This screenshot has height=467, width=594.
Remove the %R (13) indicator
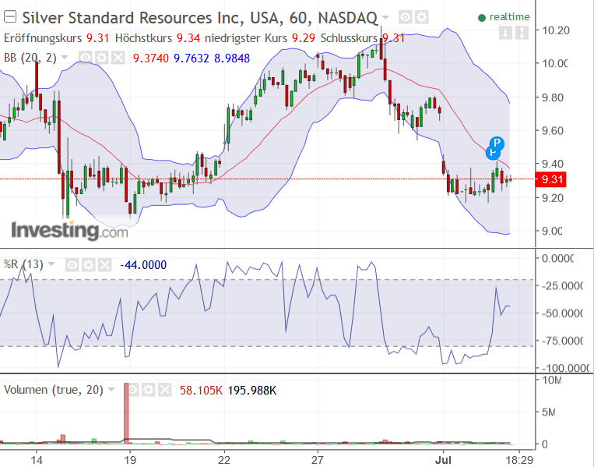(x=104, y=265)
